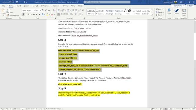Image resolution: width=196 pixels, height=110 pixels.
Task: Apply superscript formatting
Action: coord(40,14)
